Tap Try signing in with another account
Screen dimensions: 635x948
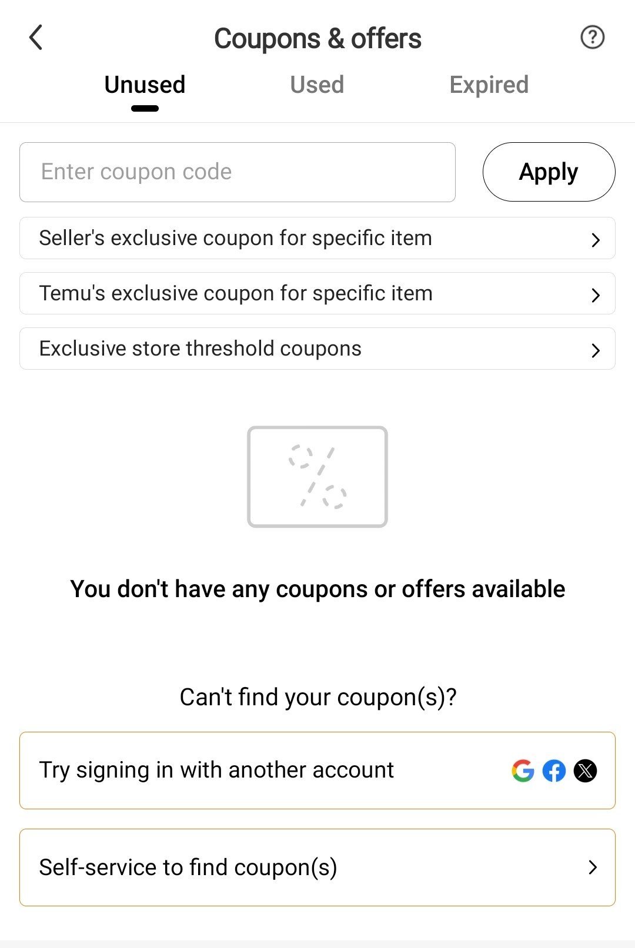click(x=216, y=770)
